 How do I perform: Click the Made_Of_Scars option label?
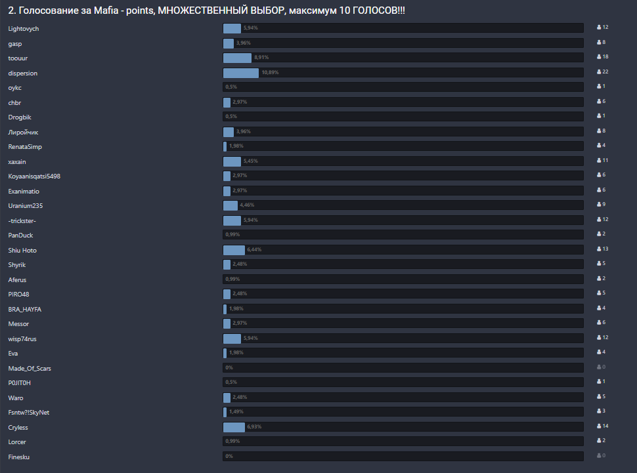30,368
